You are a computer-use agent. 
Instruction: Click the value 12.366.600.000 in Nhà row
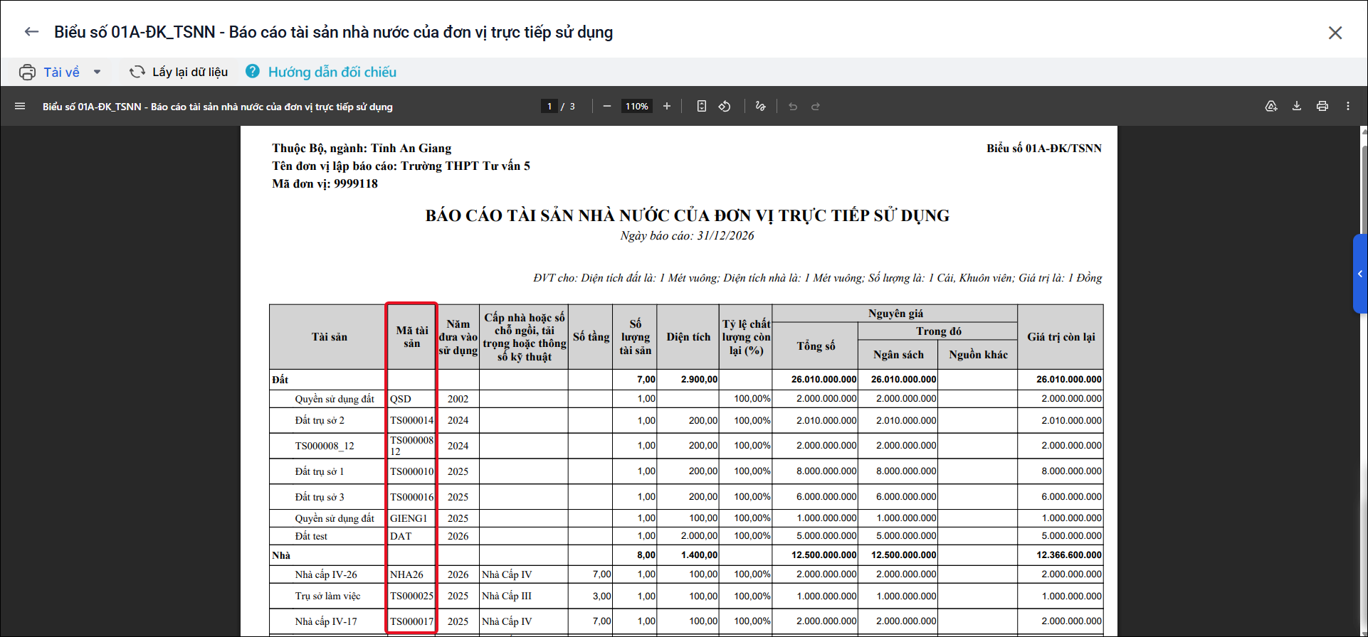[1069, 555]
